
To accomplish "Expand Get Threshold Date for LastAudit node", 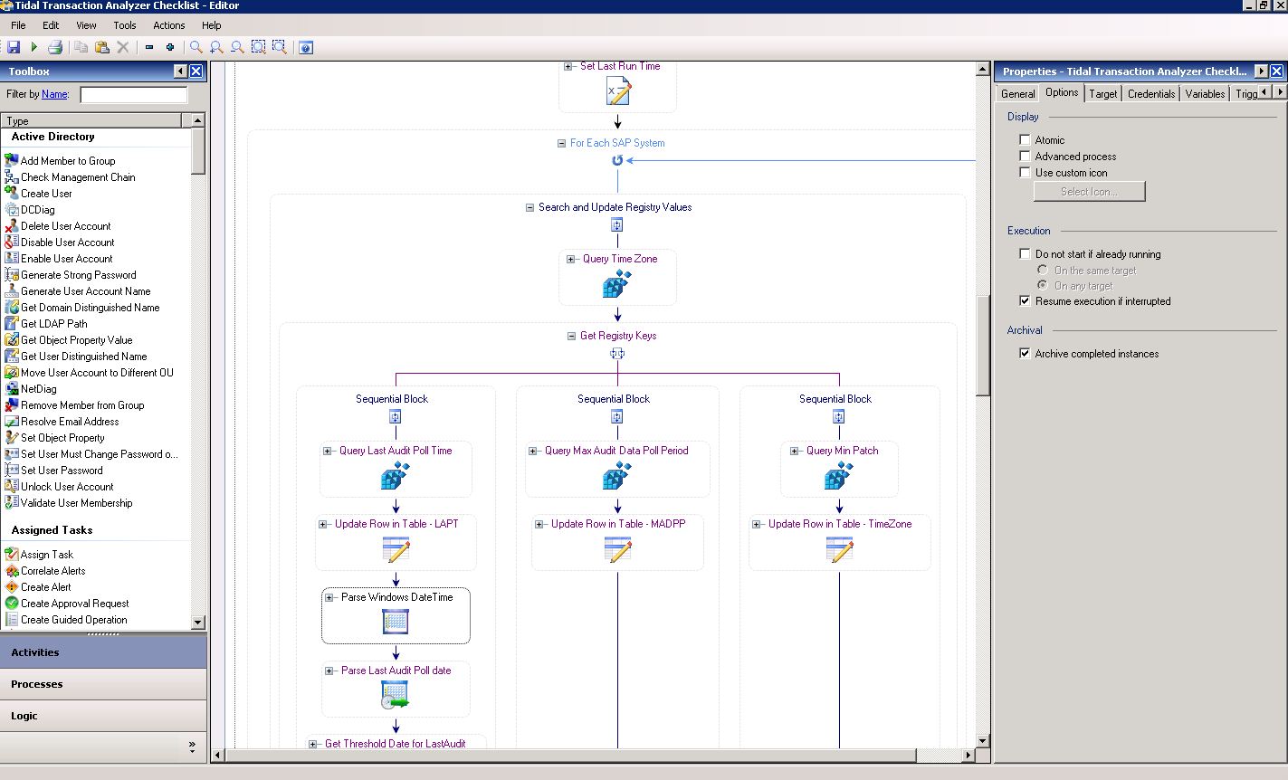I will tap(313, 744).
